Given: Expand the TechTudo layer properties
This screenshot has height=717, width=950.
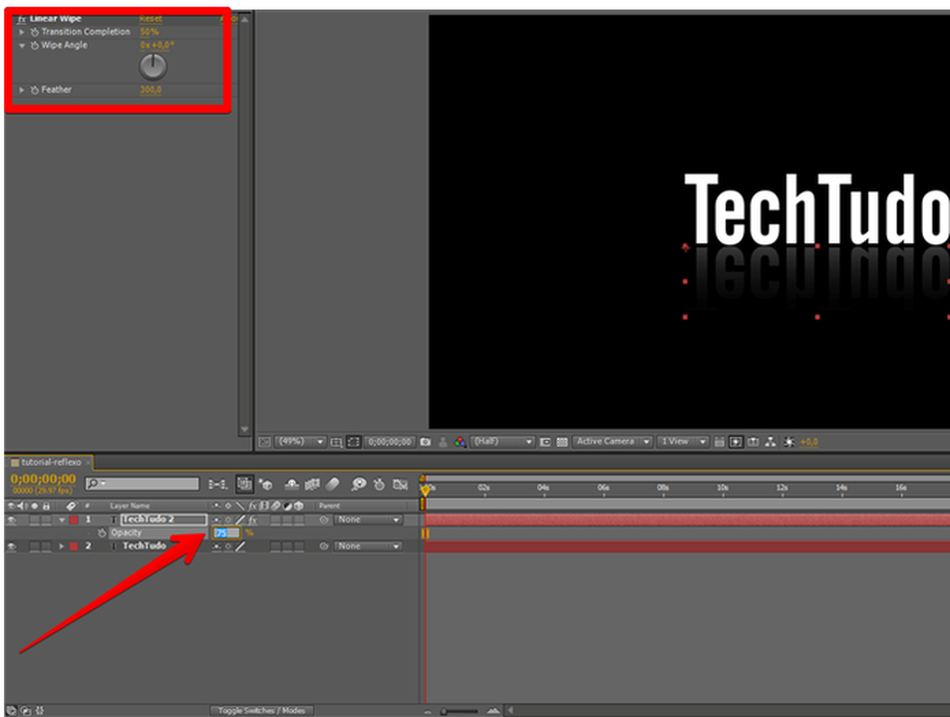Looking at the screenshot, I should click(61, 547).
